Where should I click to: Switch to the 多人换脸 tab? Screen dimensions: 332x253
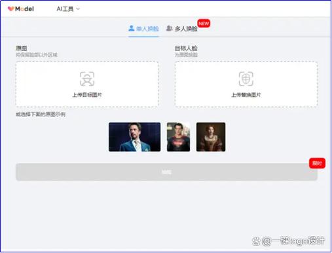(182, 29)
